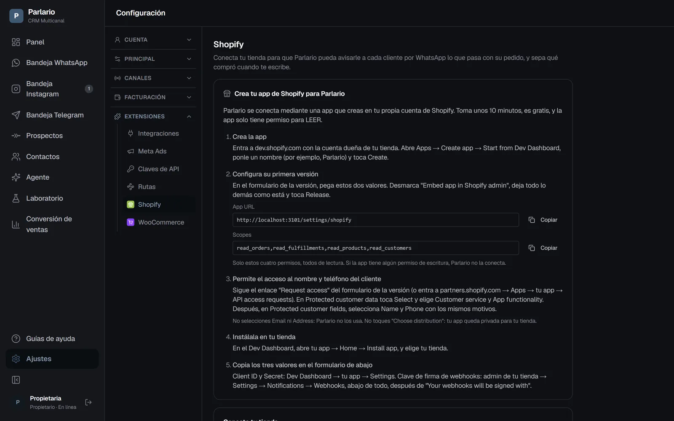The image size is (674, 421).
Task: Collapse the EXTENSIONES section chevron
Action: [189, 116]
